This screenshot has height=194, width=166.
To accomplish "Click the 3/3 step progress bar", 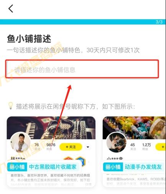I will [x=83, y=22].
